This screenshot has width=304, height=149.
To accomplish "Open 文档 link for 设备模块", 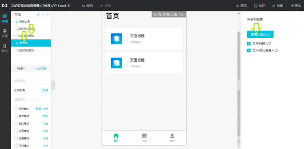I will coord(45,138).
